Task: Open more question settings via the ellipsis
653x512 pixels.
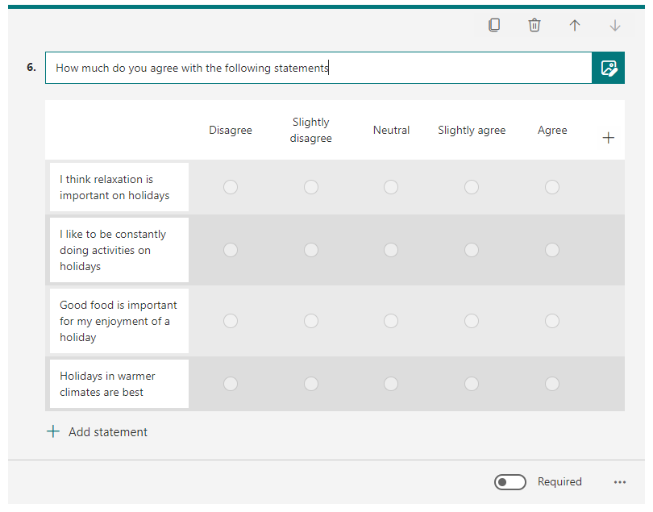Action: click(620, 481)
